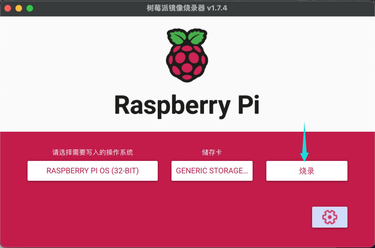Open the RASPBERRY PI OS (32-BIT) selector

point(93,171)
